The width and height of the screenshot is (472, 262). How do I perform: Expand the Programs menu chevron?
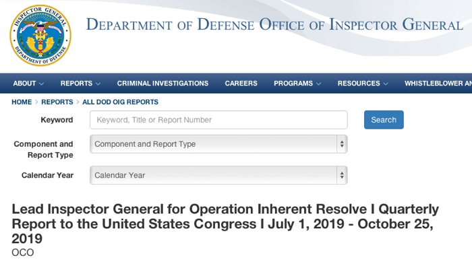(x=318, y=84)
